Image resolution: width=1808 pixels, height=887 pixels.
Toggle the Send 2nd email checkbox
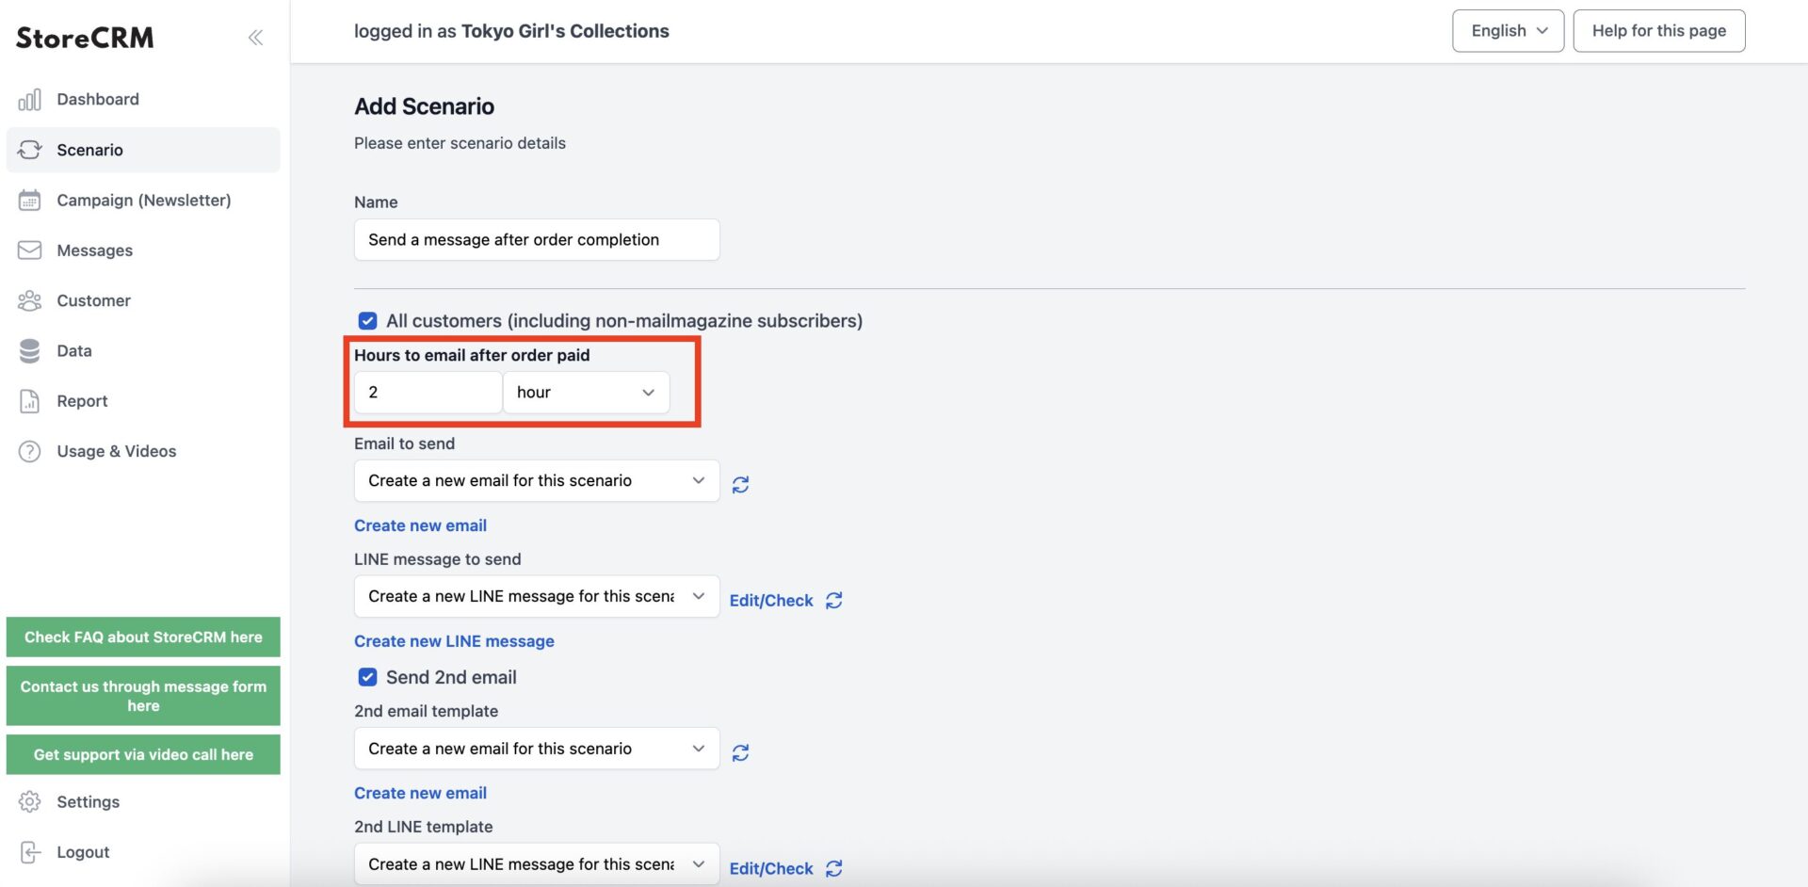pyautogui.click(x=367, y=677)
